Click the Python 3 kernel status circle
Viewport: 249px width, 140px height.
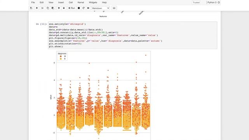click(x=219, y=2)
